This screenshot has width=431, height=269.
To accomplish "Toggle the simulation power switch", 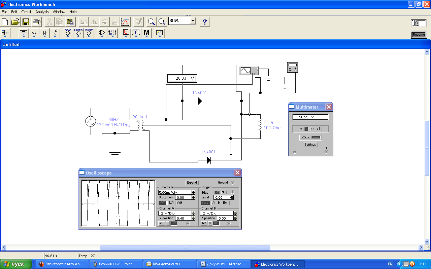I will point(419,23).
